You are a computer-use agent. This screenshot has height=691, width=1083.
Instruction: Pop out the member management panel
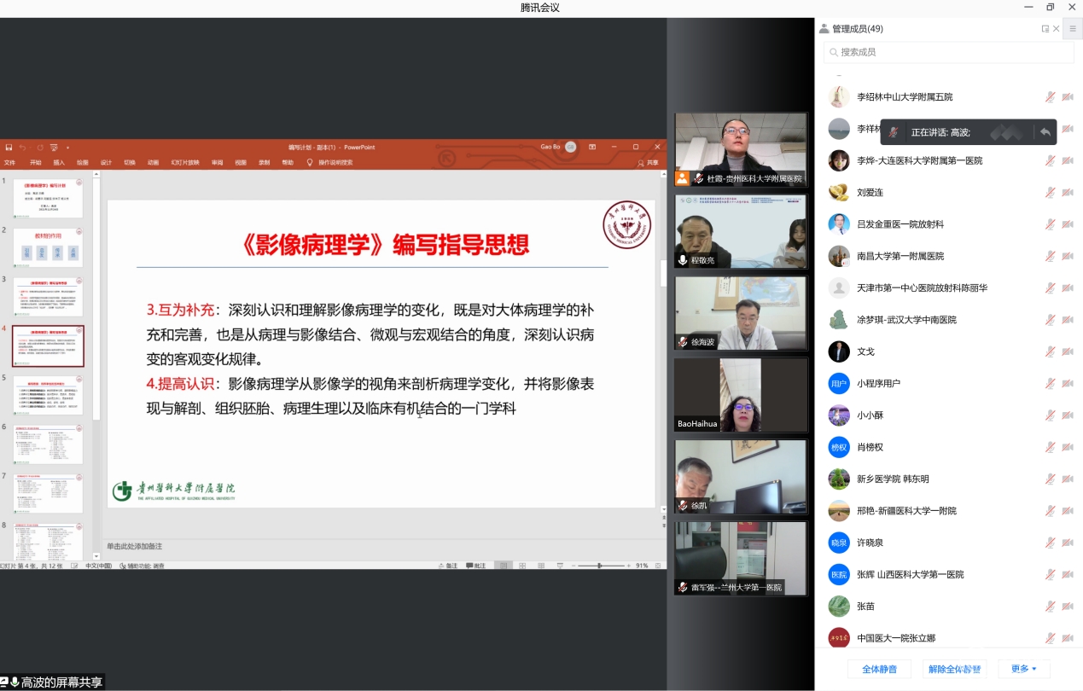(x=1045, y=29)
